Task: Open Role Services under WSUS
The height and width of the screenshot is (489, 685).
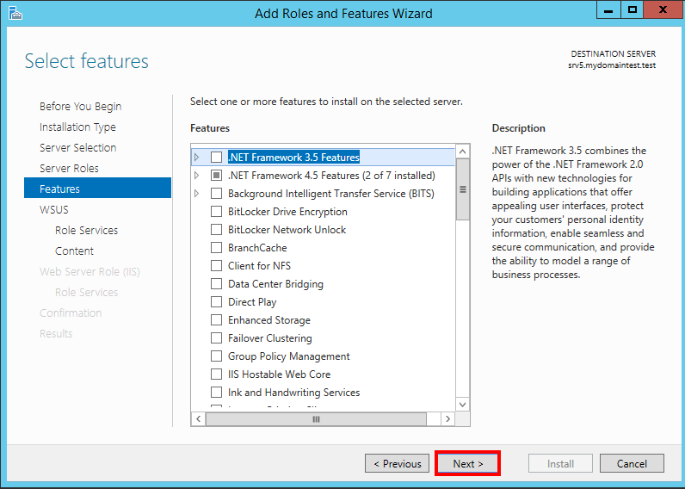Action: coord(87,231)
